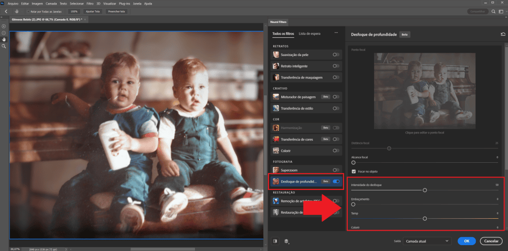Expand the workspace chooser arrow at top right
508x251 pixels.
[506, 12]
